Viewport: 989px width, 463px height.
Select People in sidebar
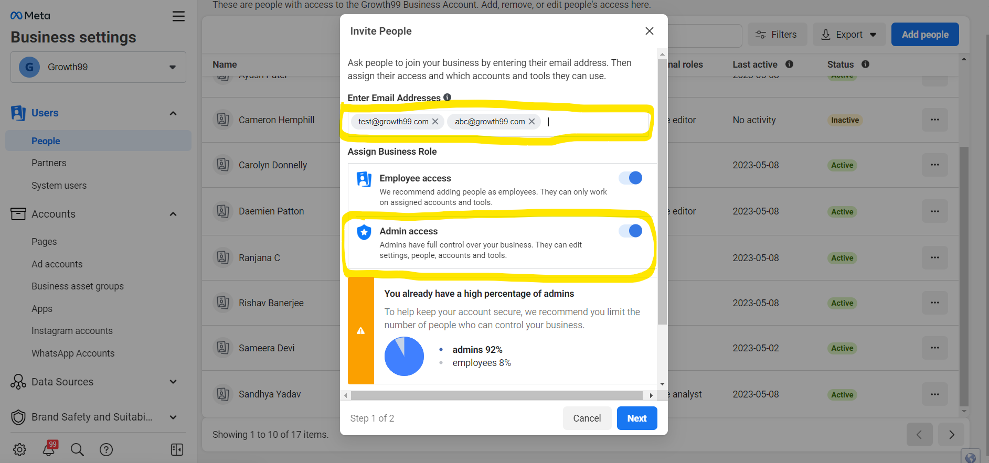pyautogui.click(x=98, y=141)
